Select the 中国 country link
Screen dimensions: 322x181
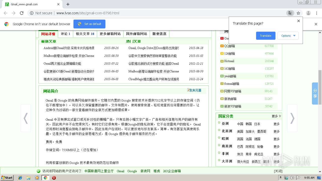(x=240, y=124)
